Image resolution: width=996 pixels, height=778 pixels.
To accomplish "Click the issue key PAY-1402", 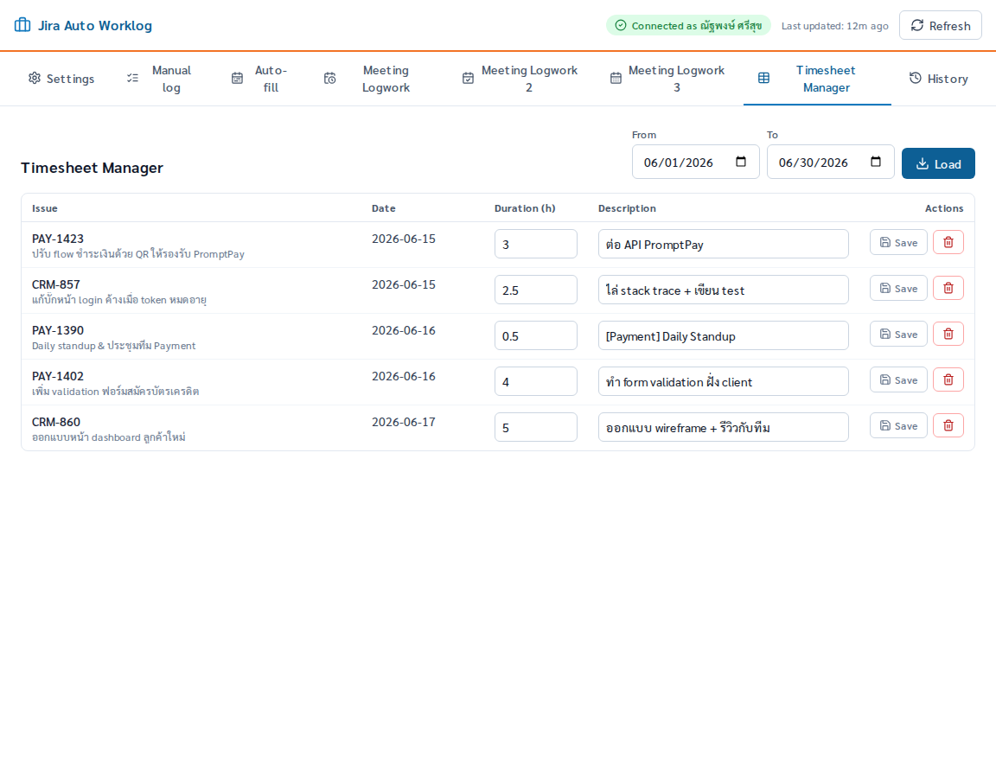I will click(x=58, y=376).
